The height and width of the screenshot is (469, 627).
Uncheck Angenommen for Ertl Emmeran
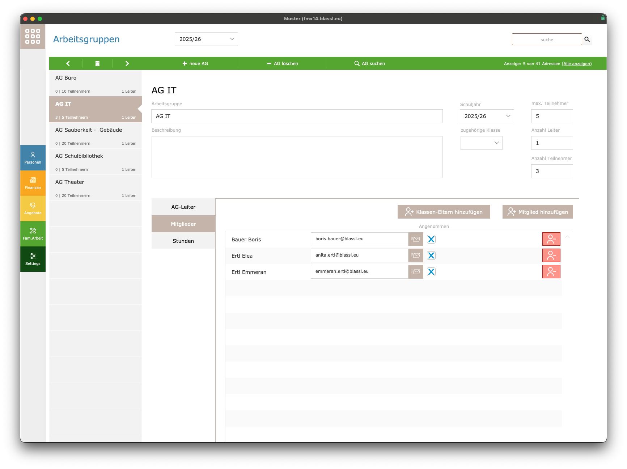[x=431, y=272]
